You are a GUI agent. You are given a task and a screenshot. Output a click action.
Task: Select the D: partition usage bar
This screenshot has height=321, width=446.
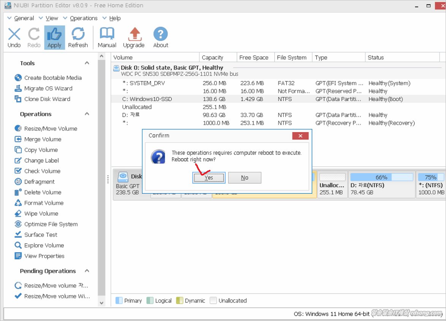tap(381, 177)
